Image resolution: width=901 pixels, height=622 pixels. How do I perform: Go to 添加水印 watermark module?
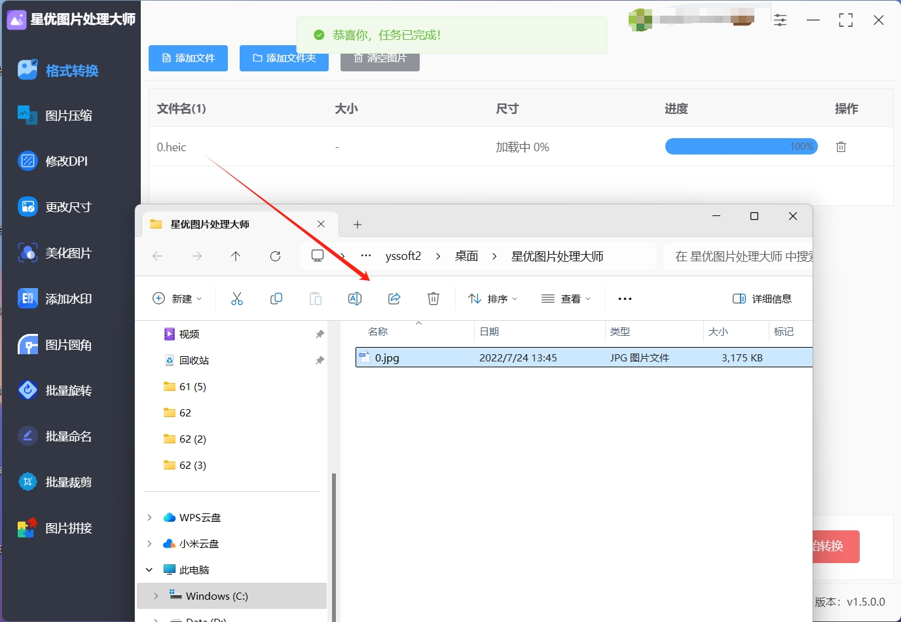pos(55,299)
